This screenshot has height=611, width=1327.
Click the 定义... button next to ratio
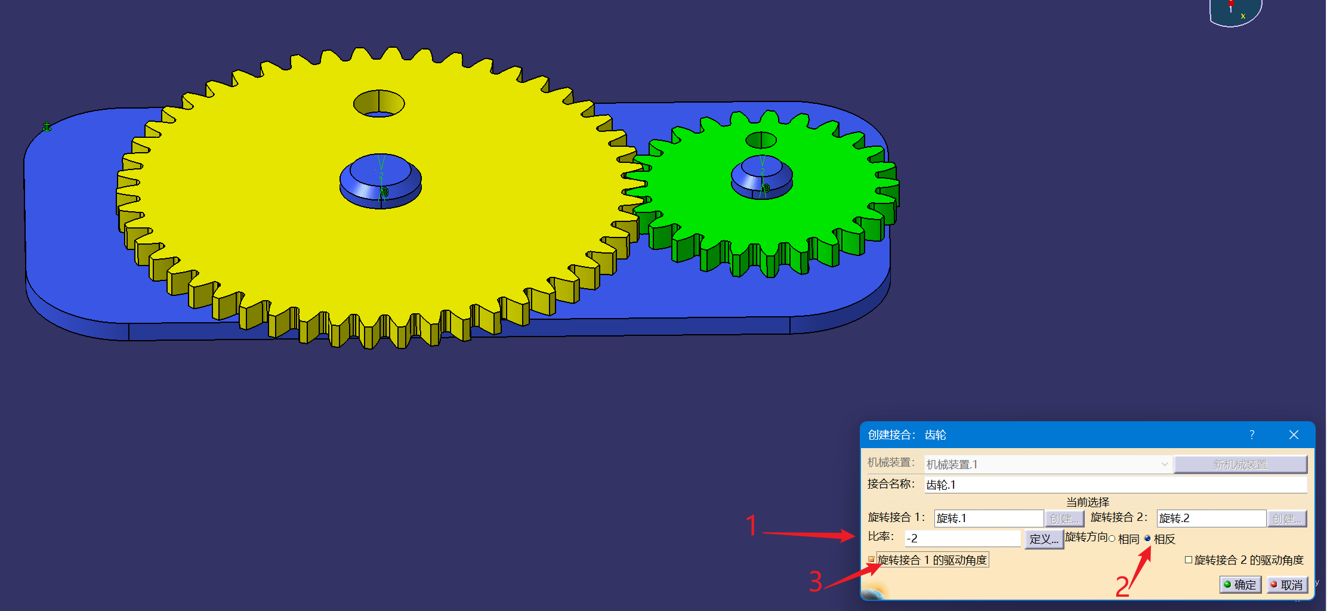click(1044, 539)
